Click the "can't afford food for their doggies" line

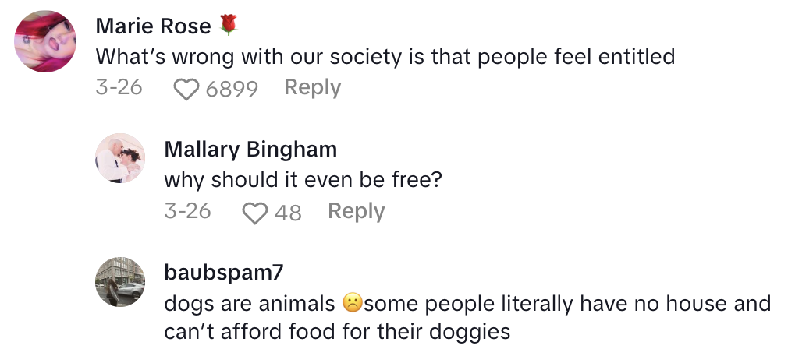336,331
